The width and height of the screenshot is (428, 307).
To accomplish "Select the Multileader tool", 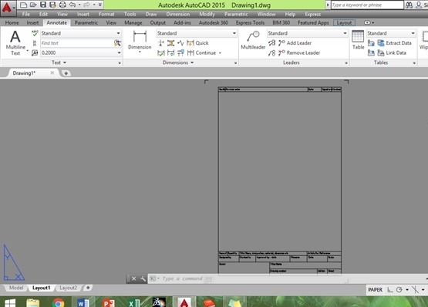I will pyautogui.click(x=253, y=40).
